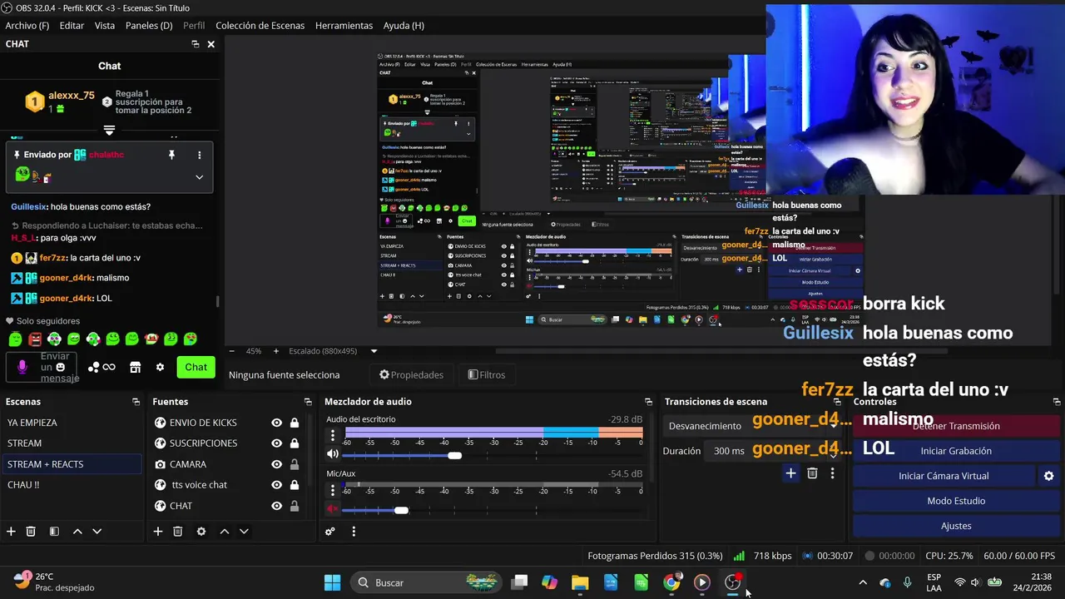Viewport: 1065px width, 599px height.
Task: Open the shop icon in the chat bar
Action: coord(136,367)
